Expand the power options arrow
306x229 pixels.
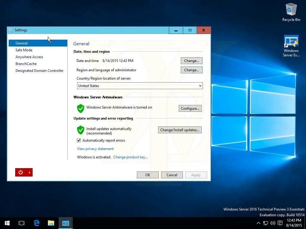pyautogui.click(x=30, y=172)
